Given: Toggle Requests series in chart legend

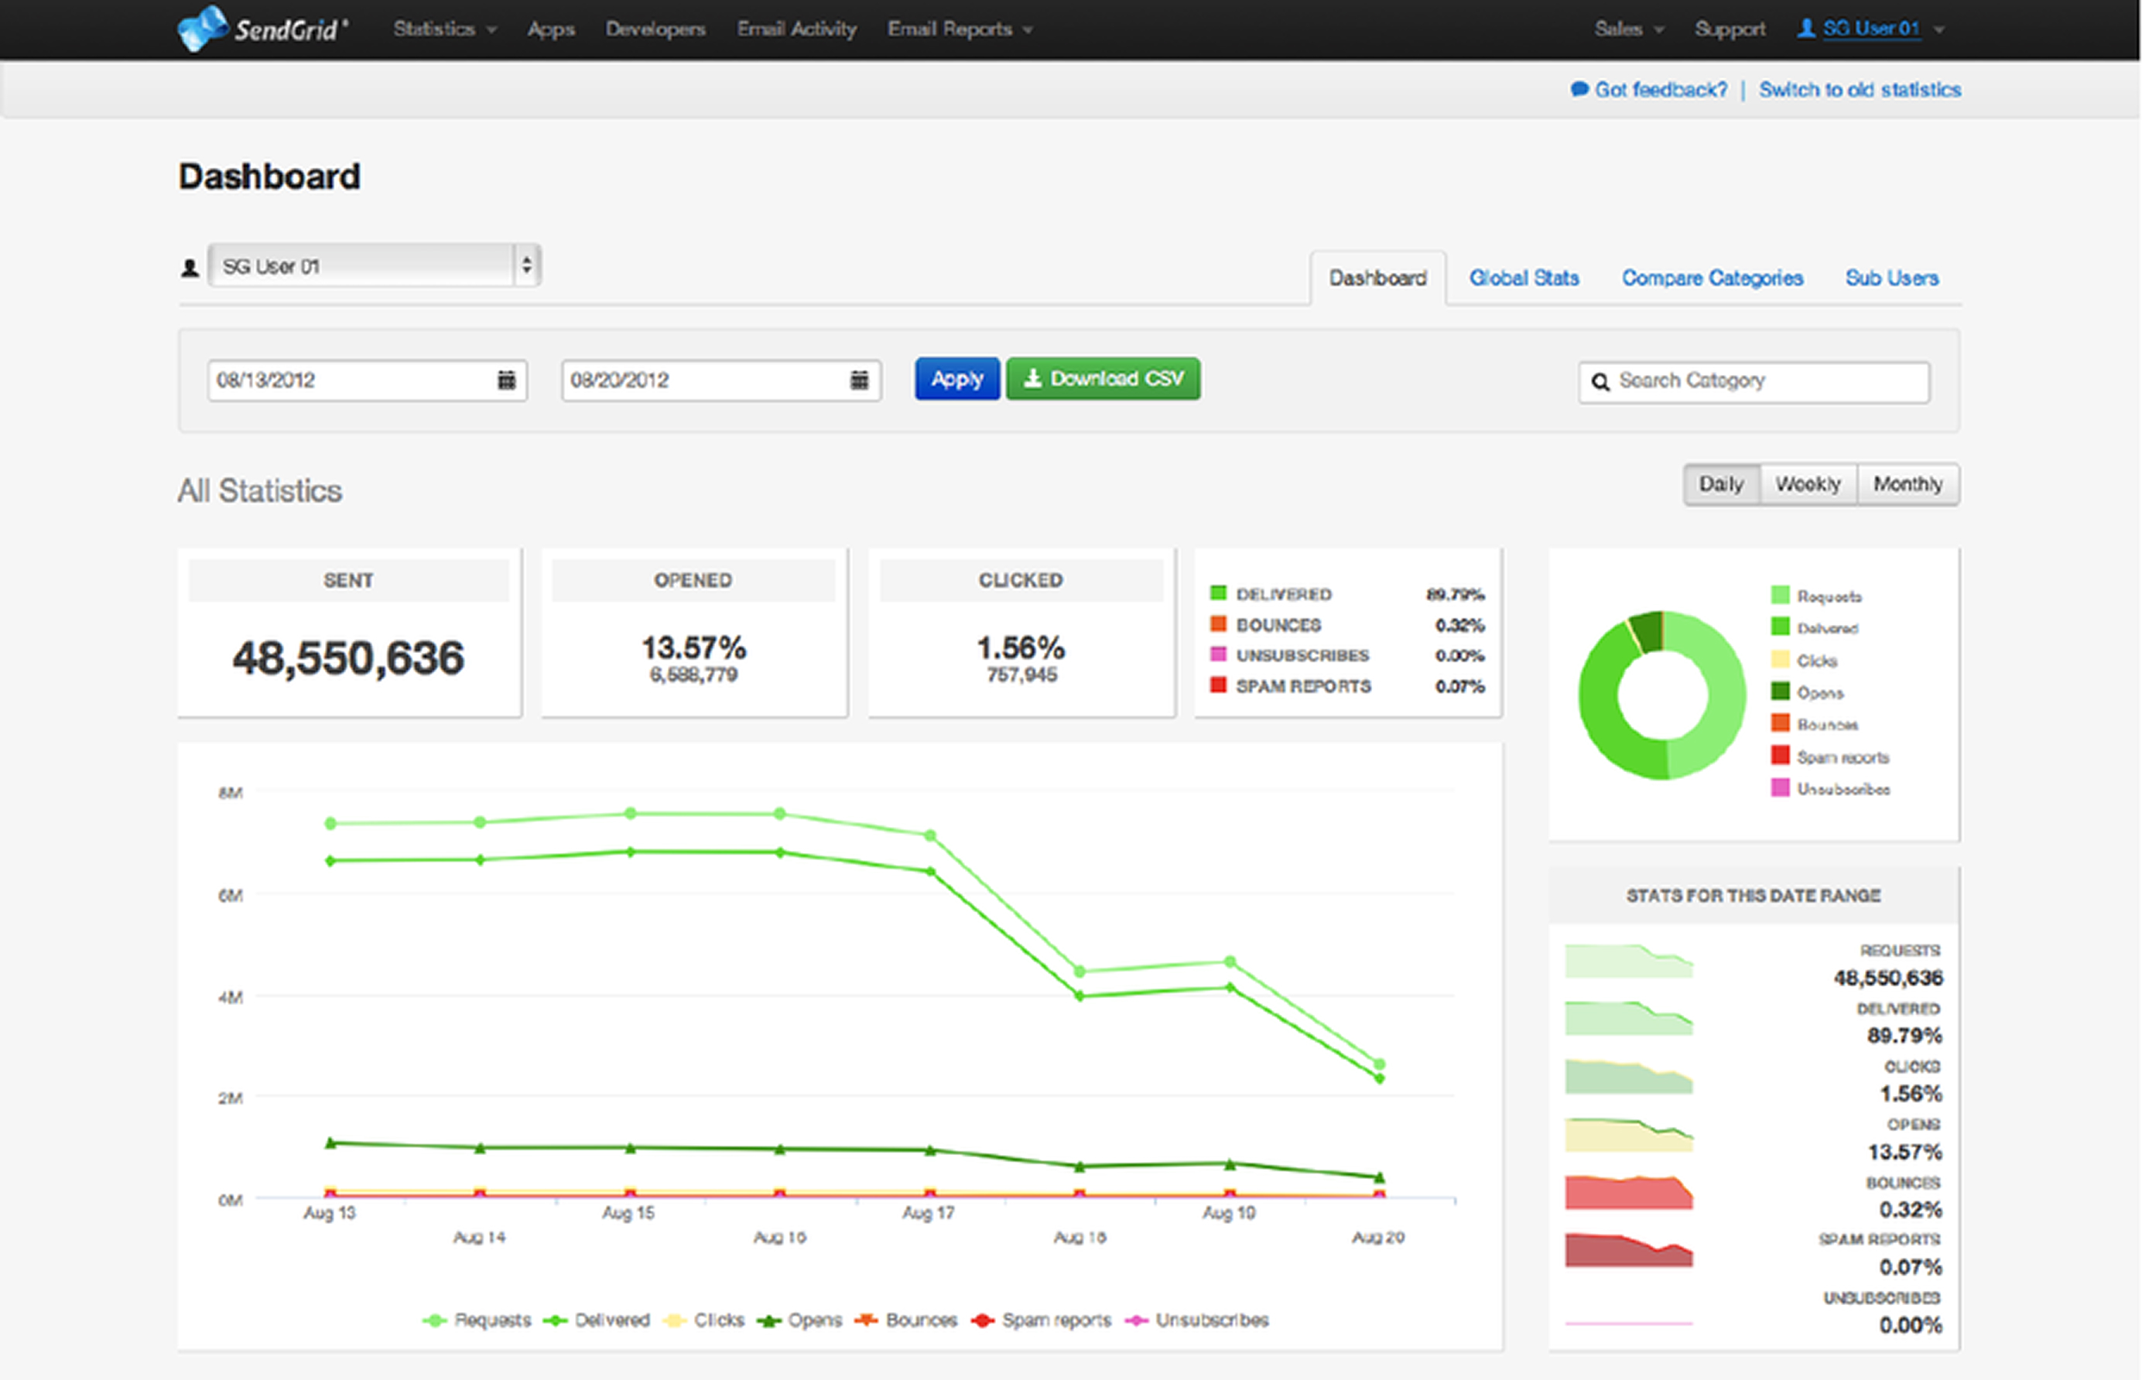Looking at the screenshot, I should [x=477, y=1320].
